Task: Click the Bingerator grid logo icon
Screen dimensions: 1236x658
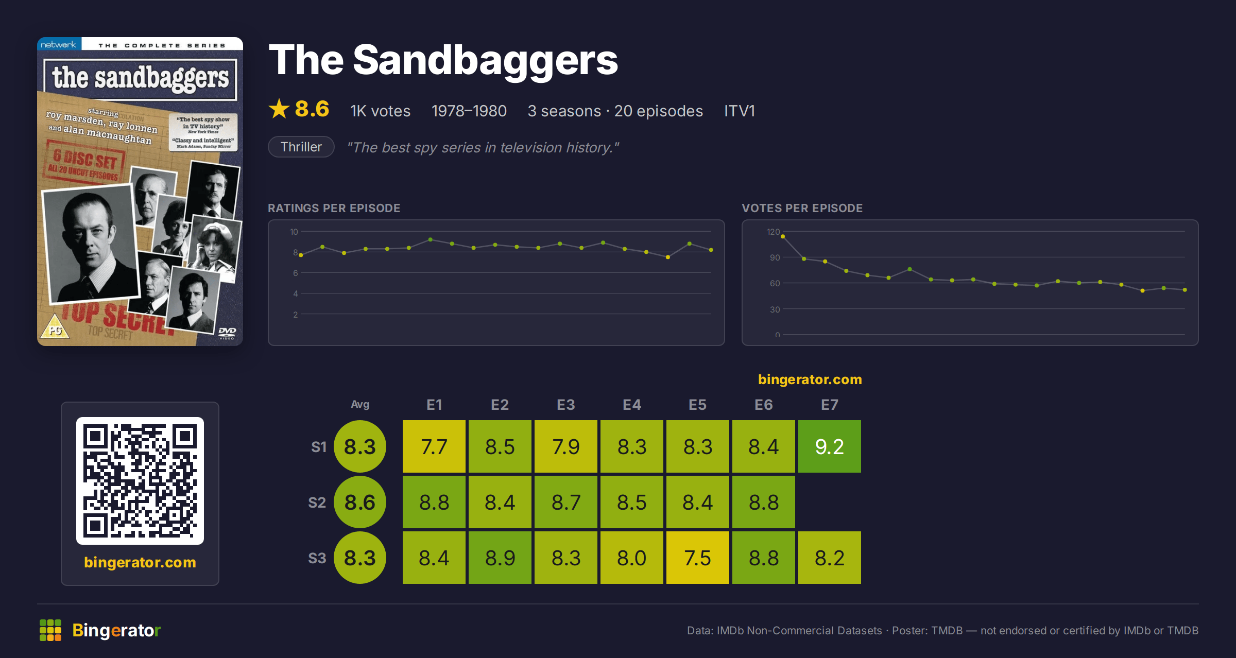Action: 50,630
